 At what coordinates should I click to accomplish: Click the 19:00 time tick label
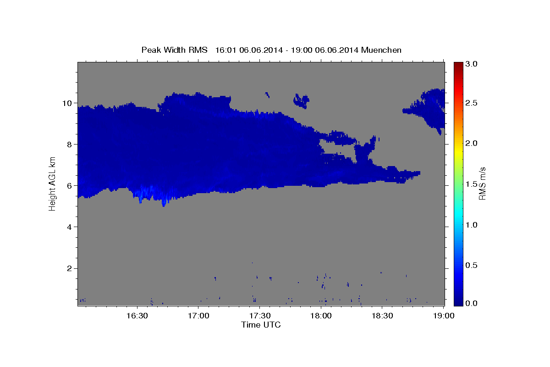point(444,316)
